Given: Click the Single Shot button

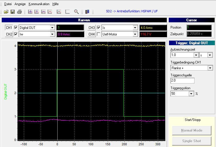Looking at the screenshot, I should [x=192, y=141].
